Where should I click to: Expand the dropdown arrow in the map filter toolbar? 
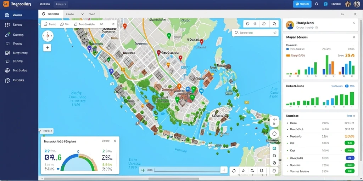click(113, 24)
